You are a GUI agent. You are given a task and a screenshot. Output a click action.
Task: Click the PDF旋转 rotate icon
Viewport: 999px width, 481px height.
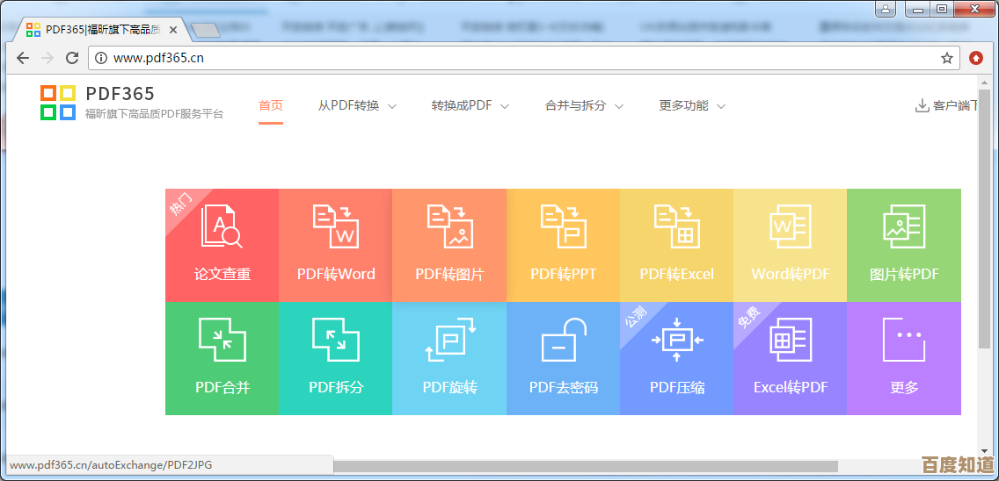pyautogui.click(x=449, y=340)
